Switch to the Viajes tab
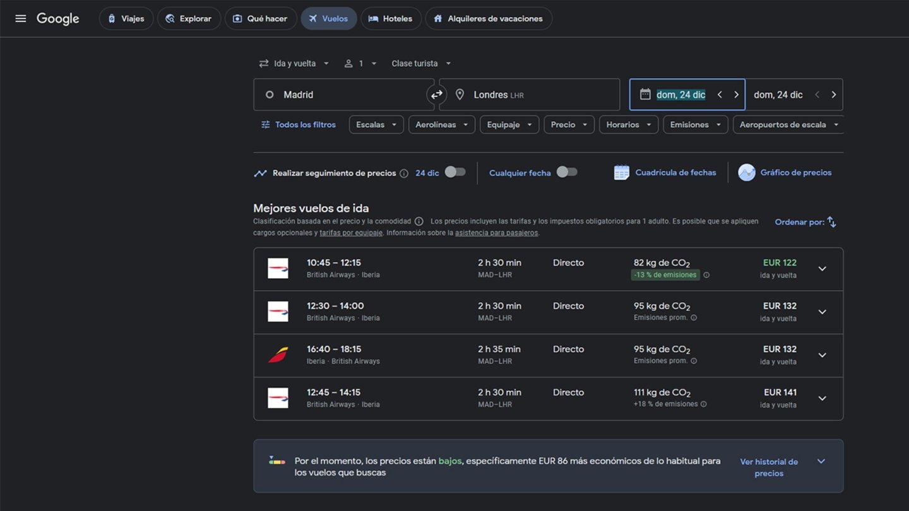The height and width of the screenshot is (511, 909). tap(126, 18)
